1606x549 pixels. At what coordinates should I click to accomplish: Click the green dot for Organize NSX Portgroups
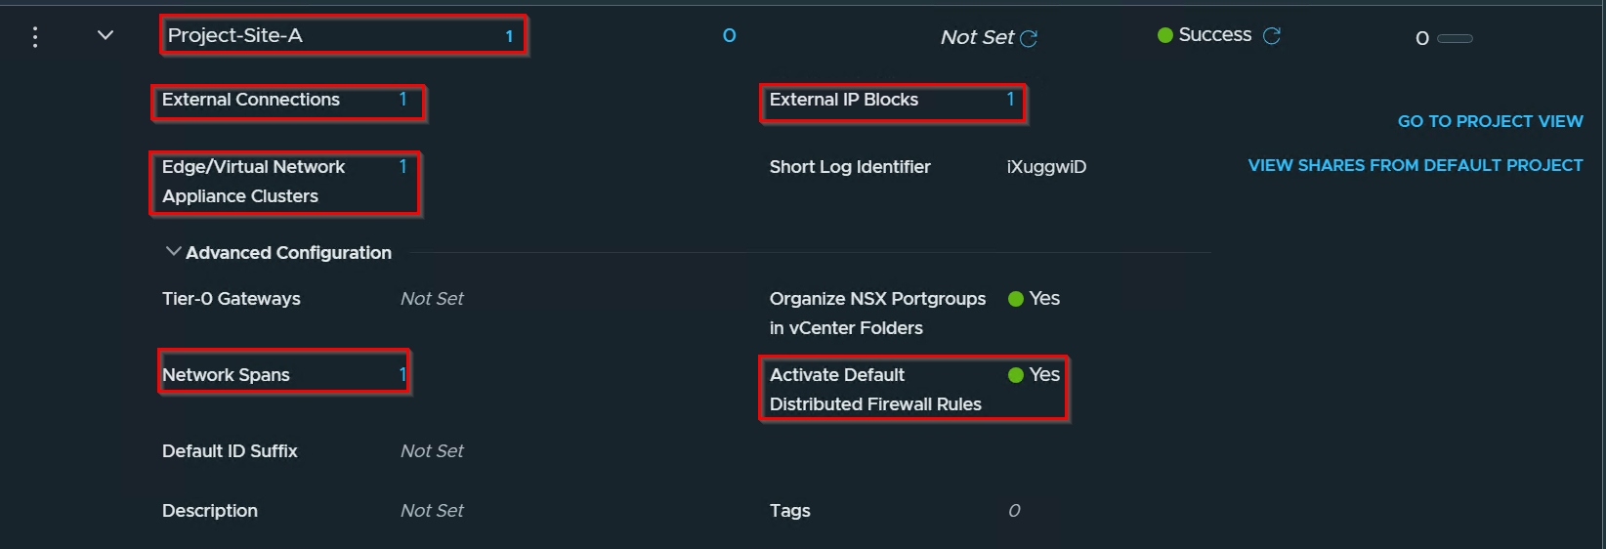pos(1016,299)
